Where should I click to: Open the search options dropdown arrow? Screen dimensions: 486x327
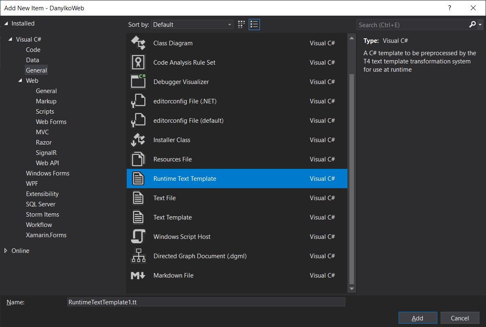point(480,24)
